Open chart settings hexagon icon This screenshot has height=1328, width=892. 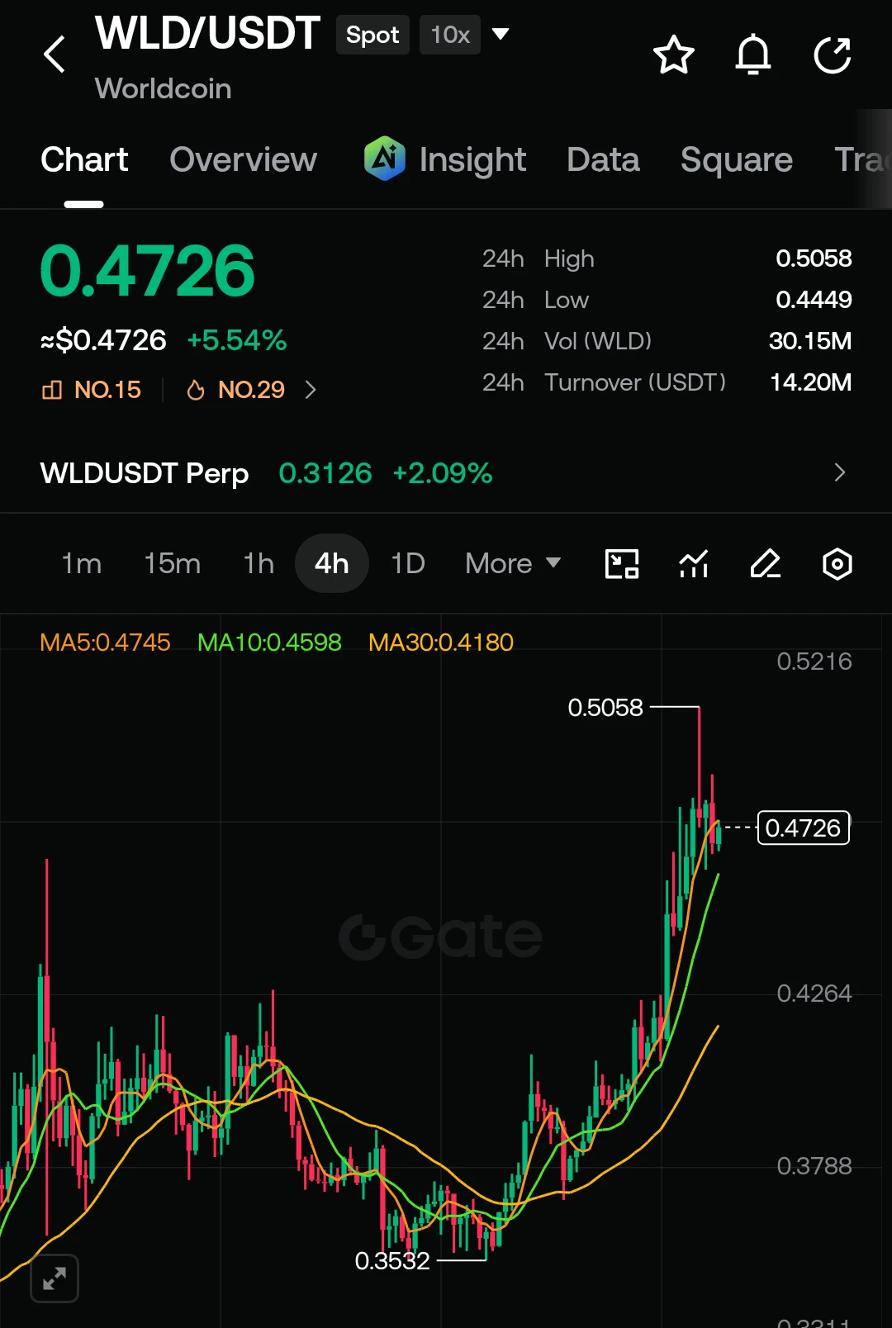(837, 564)
